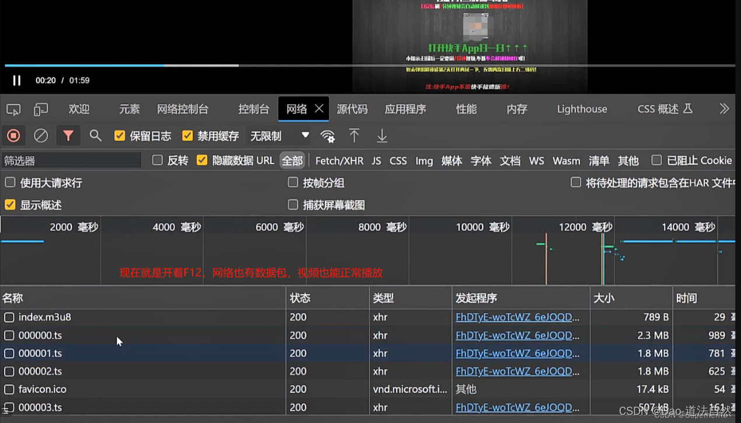Uncheck 保留日志 to stop preserving logs
Image resolution: width=741 pixels, height=423 pixels.
[120, 135]
